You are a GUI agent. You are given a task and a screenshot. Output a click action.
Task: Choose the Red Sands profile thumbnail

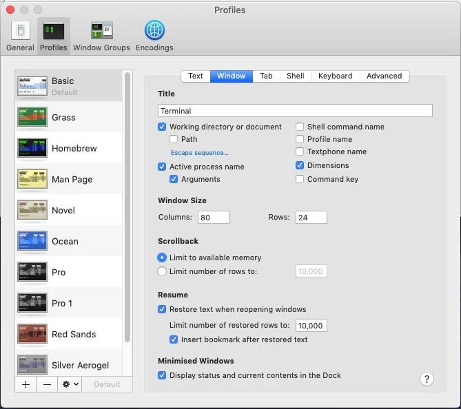pyautogui.click(x=32, y=334)
